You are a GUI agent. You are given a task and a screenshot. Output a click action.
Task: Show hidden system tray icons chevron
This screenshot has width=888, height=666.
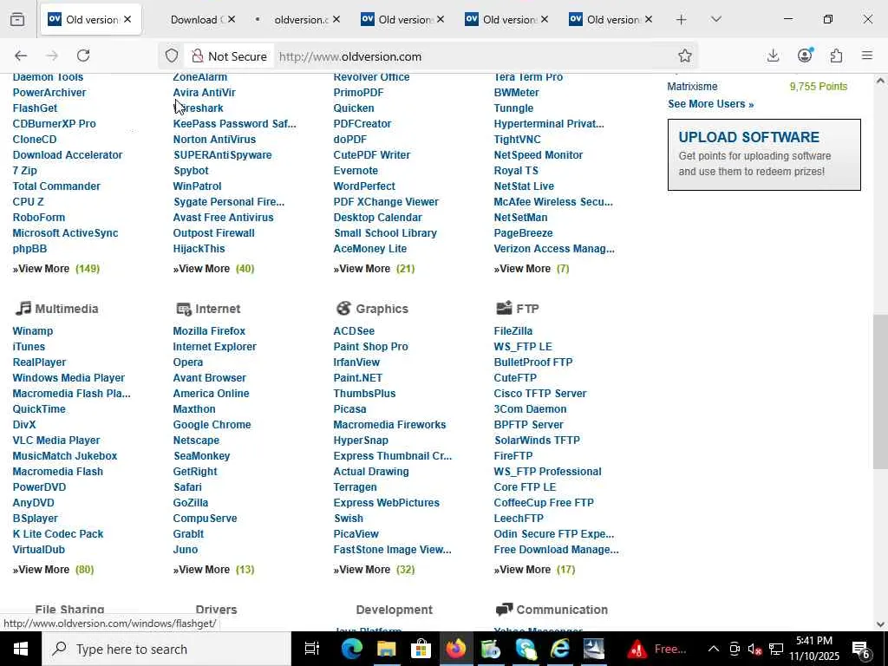(714, 649)
